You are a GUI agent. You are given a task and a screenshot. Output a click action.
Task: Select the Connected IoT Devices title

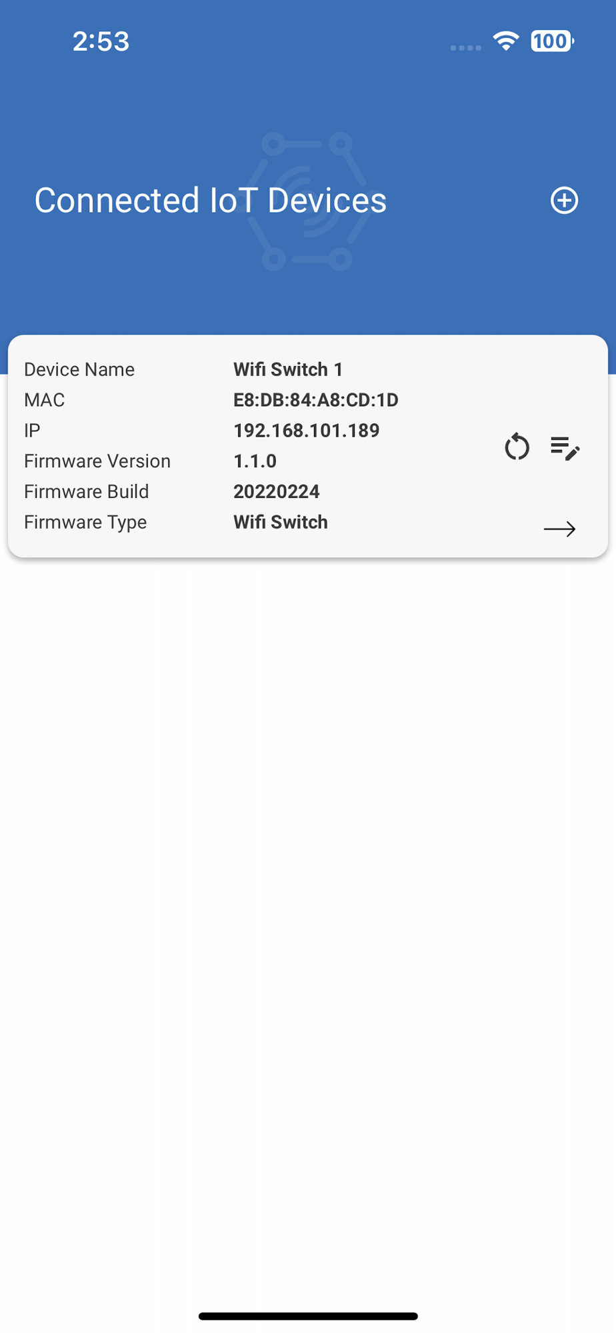click(211, 201)
